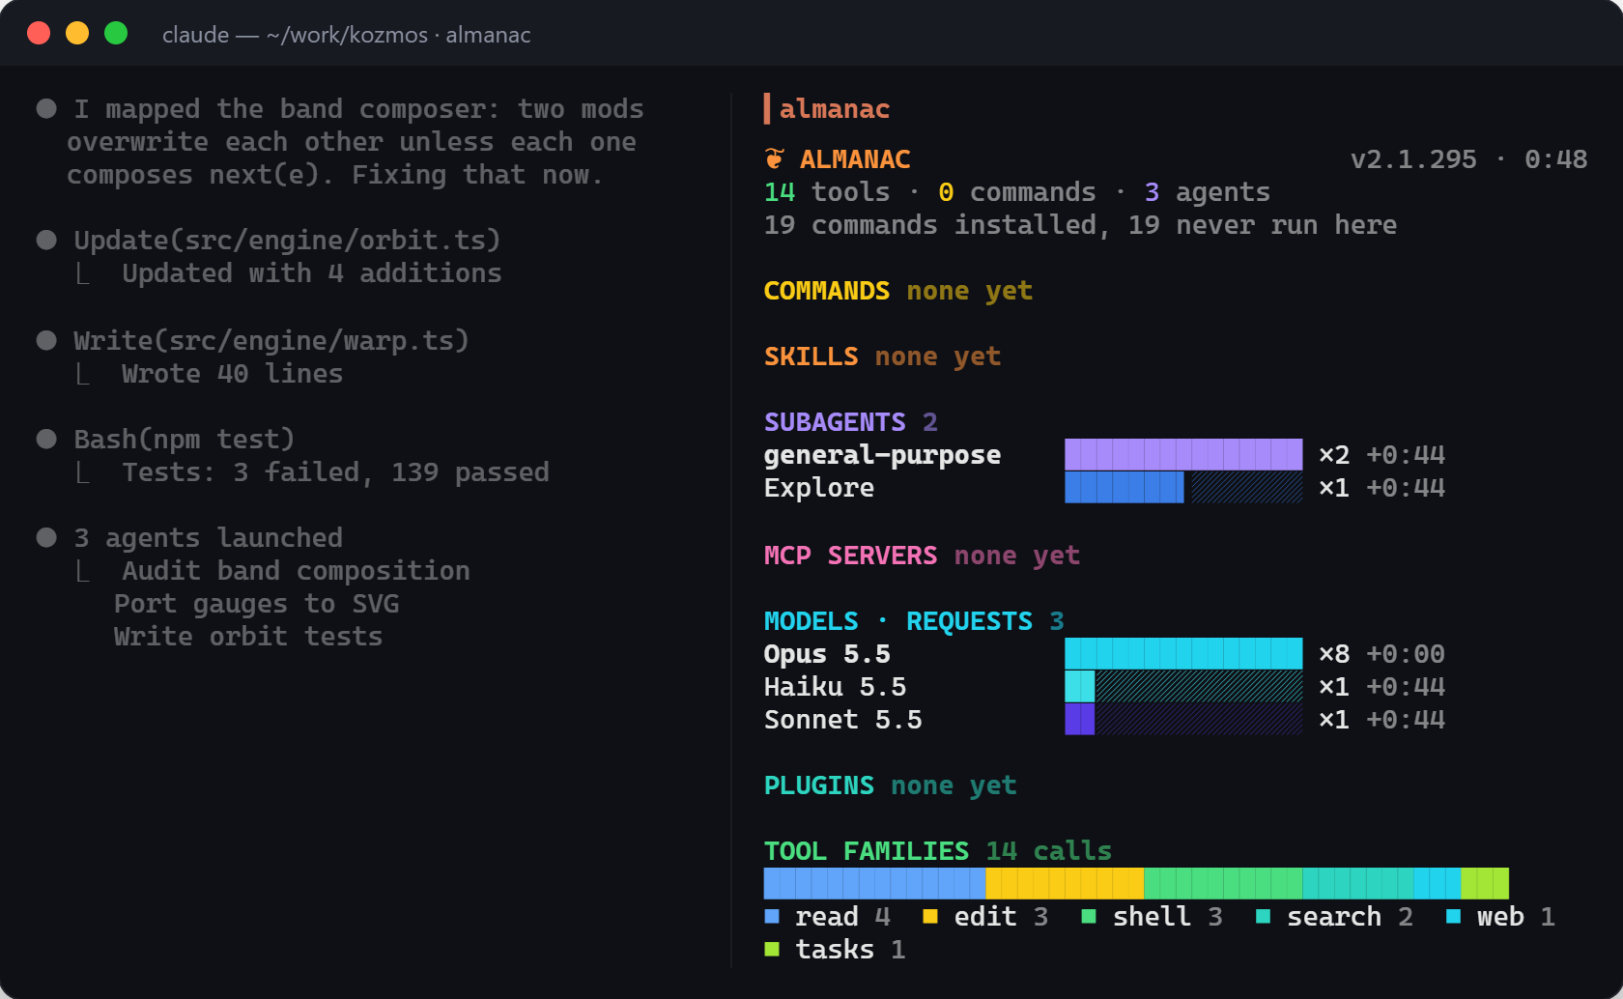Click the blue read legend square
Image resolution: width=1623 pixels, height=999 pixels.
[x=772, y=916]
